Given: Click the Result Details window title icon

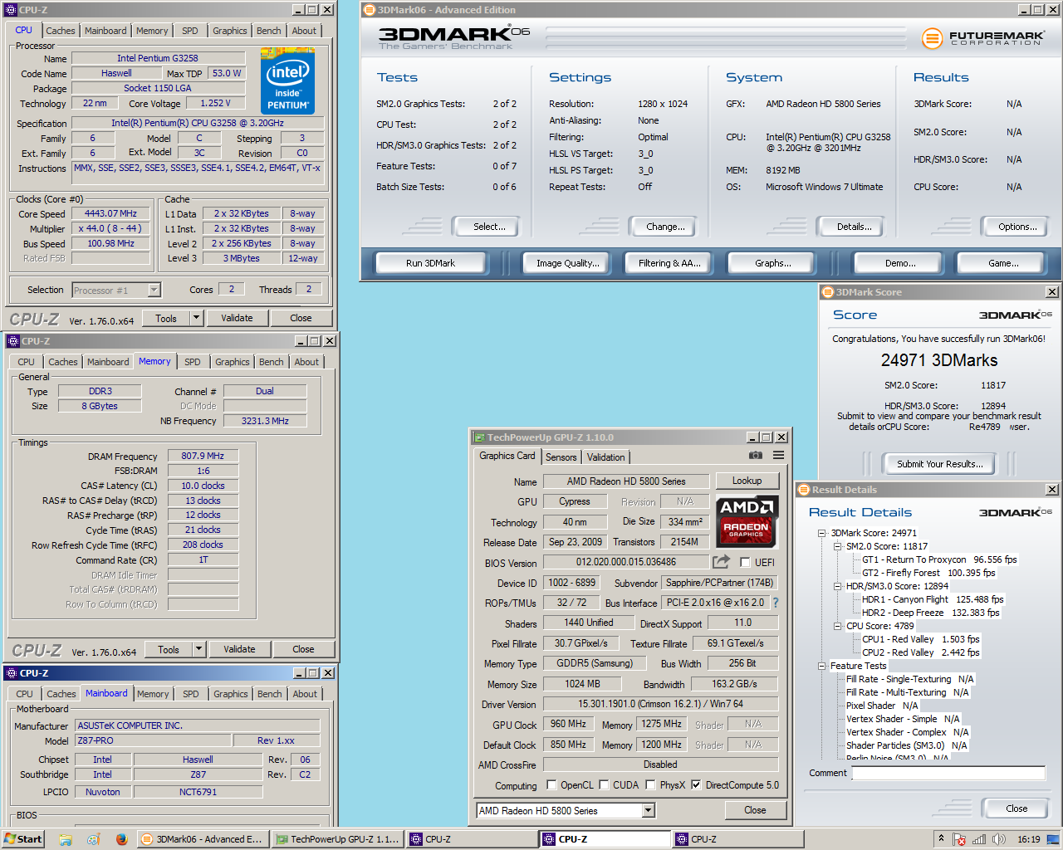Looking at the screenshot, I should [803, 490].
